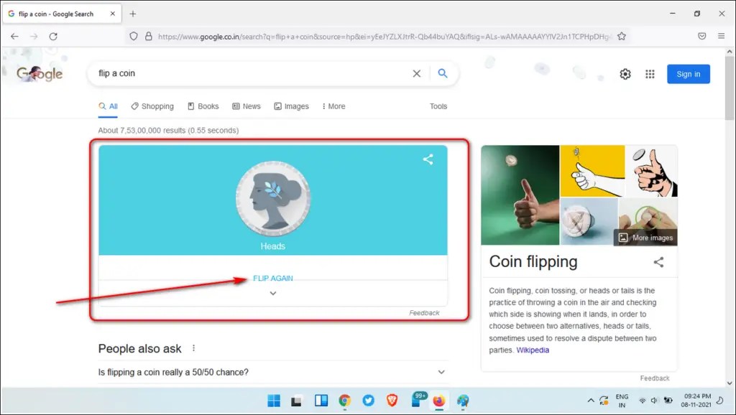Switch to the Shopping search tab

pos(152,106)
